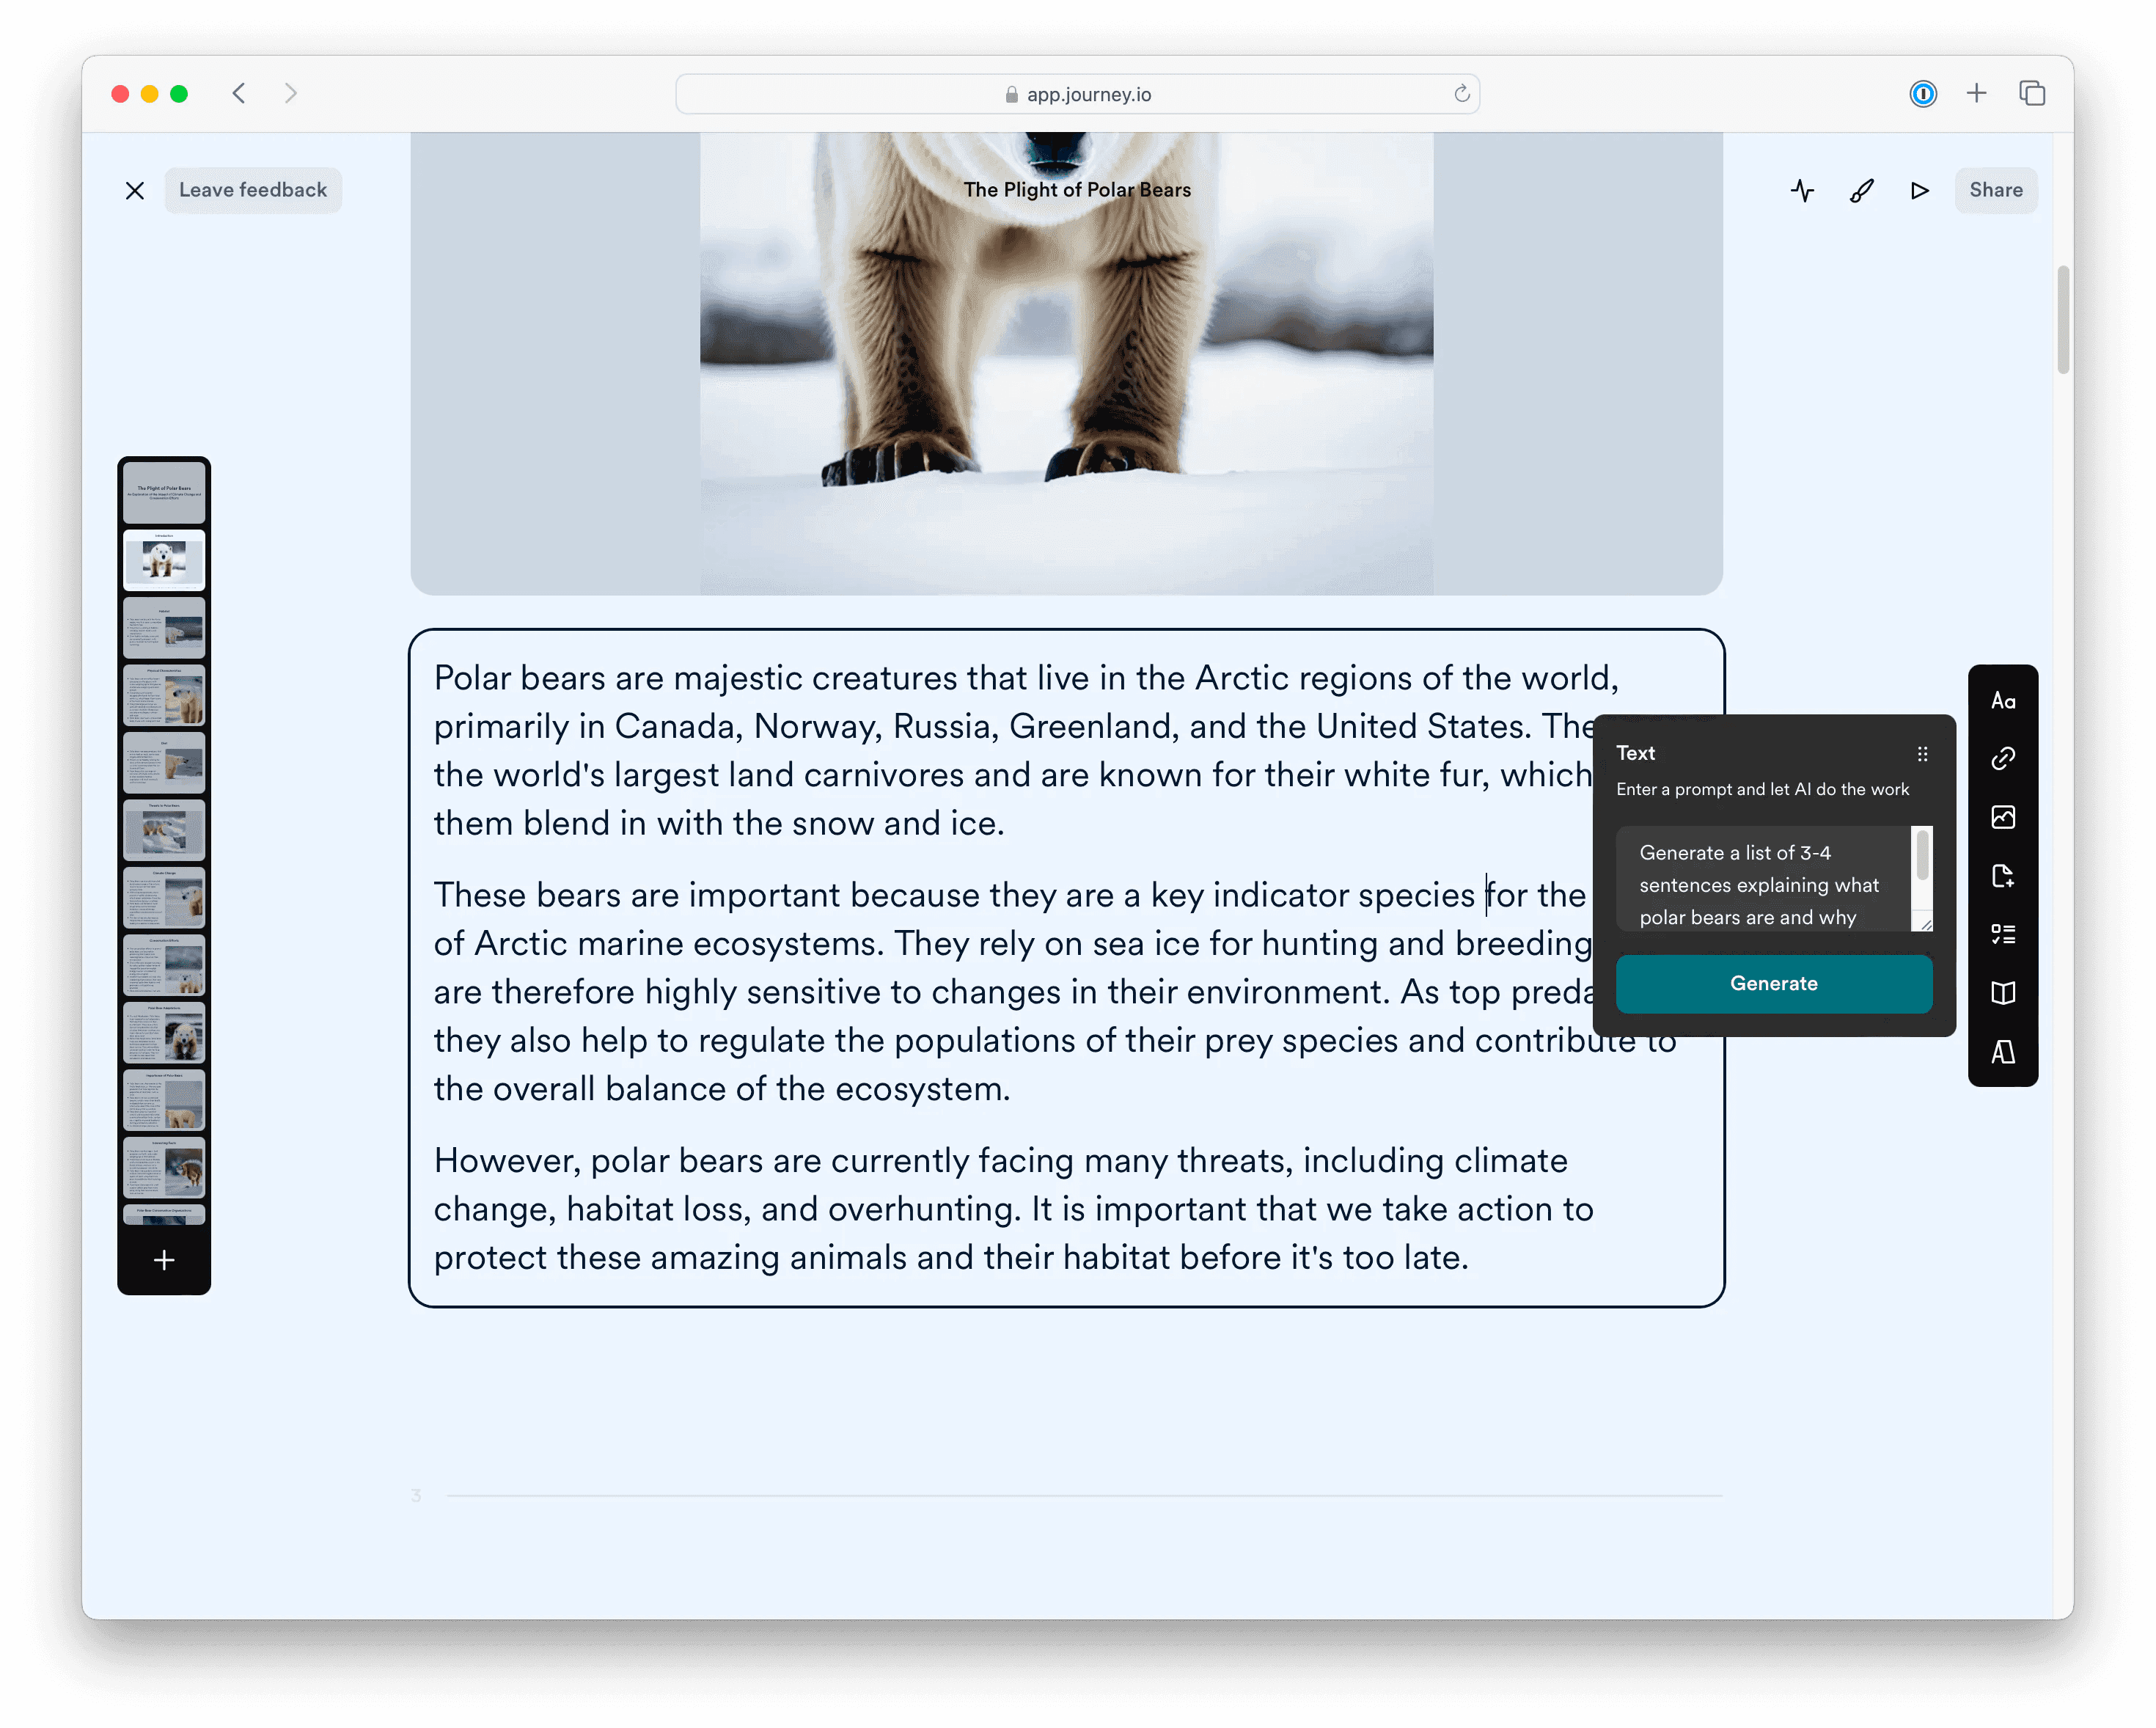Open the brush styling tool
This screenshot has height=1728, width=2156.
click(1861, 190)
